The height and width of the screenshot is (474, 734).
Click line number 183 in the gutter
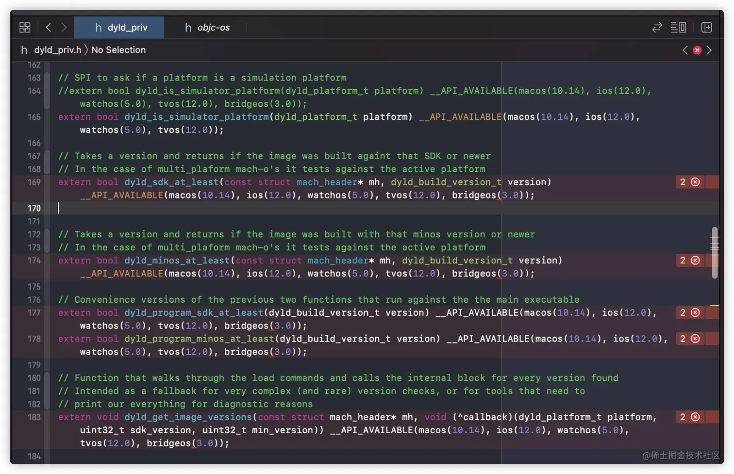34,417
